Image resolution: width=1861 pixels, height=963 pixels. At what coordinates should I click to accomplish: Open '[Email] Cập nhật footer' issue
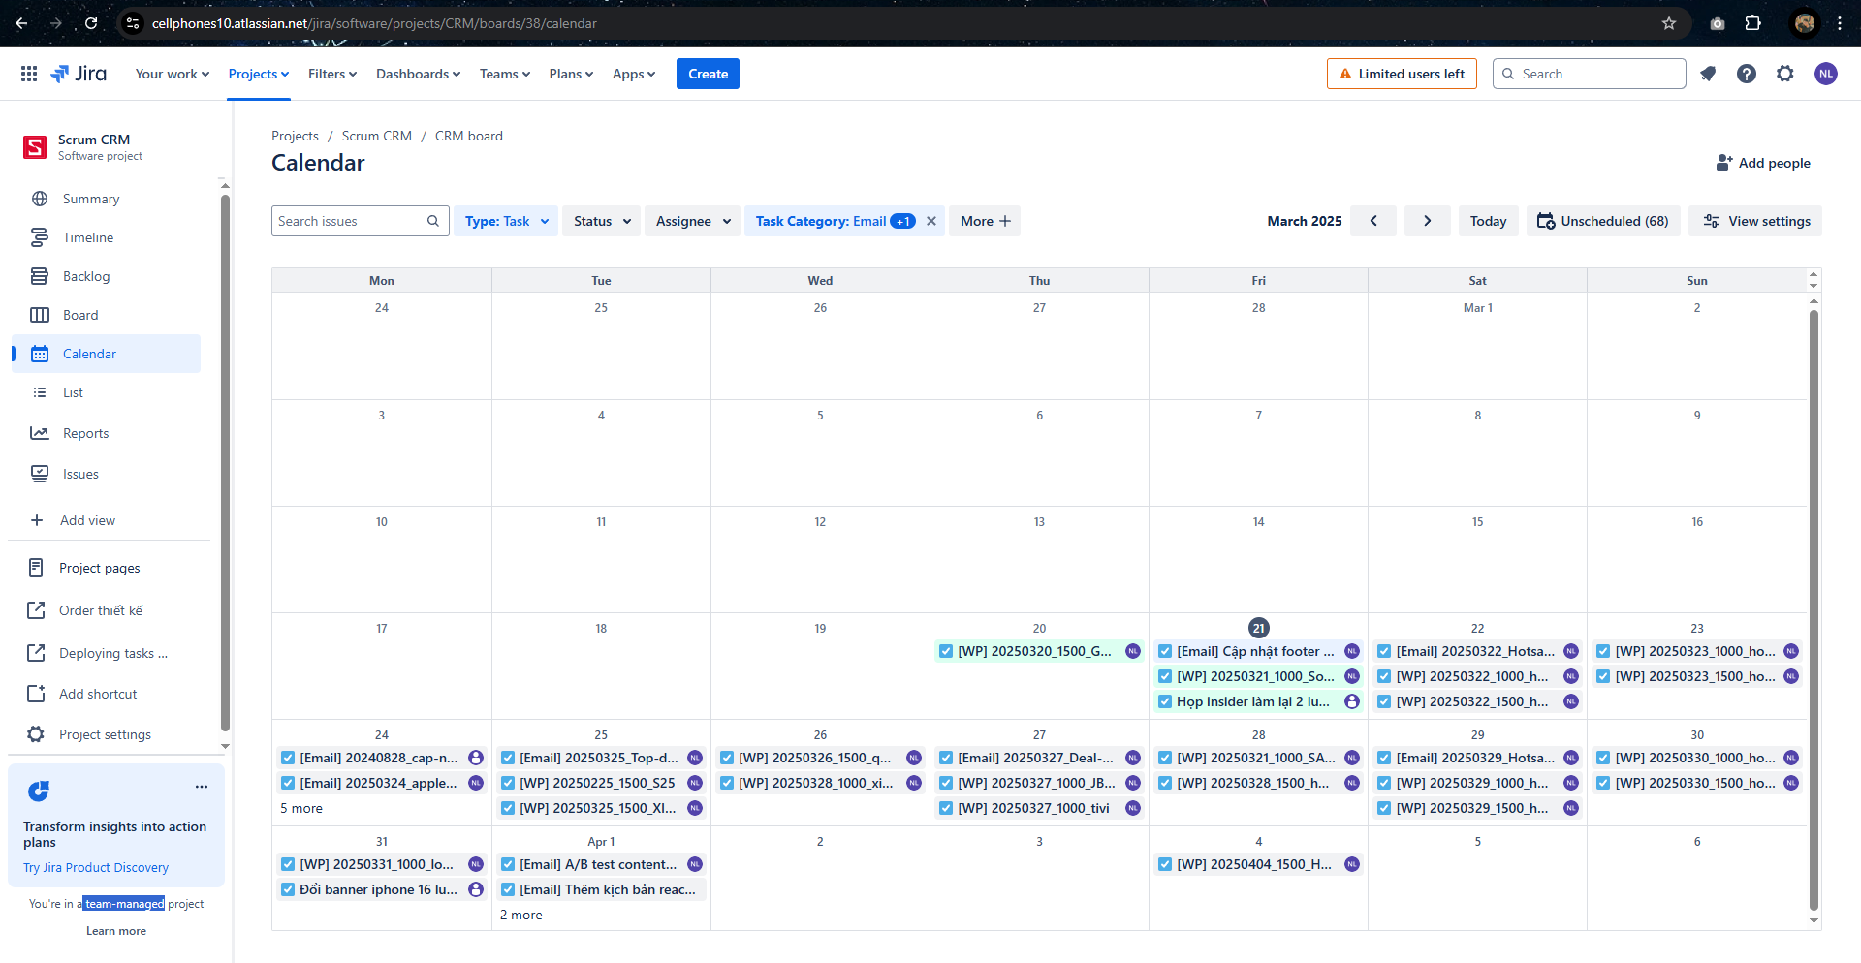1258,651
